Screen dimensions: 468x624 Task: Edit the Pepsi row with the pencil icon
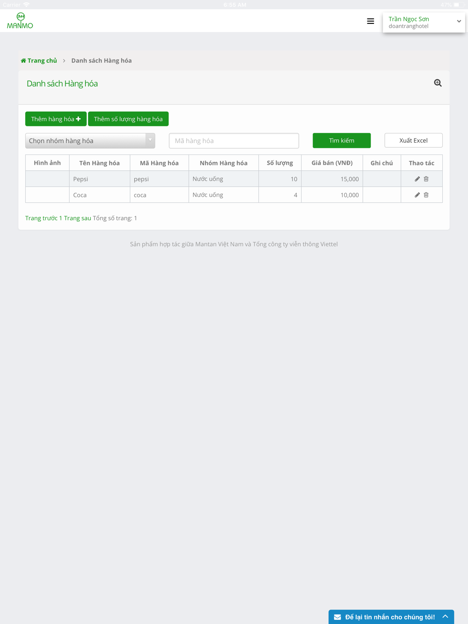point(417,179)
